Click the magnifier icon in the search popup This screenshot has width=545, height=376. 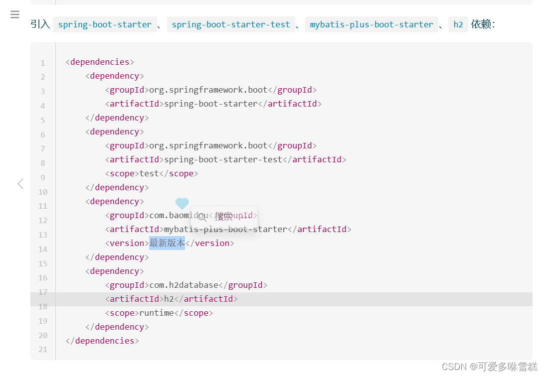201,216
